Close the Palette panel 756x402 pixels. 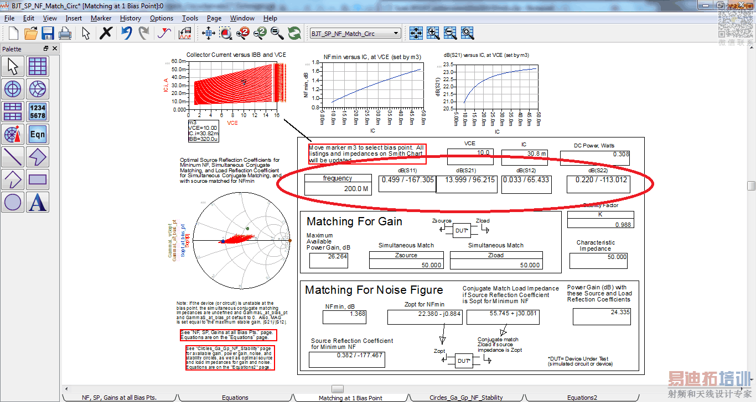point(54,49)
